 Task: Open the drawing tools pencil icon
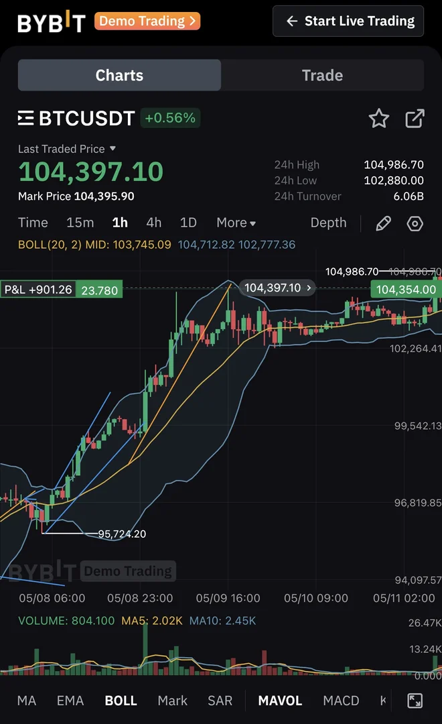pos(384,223)
